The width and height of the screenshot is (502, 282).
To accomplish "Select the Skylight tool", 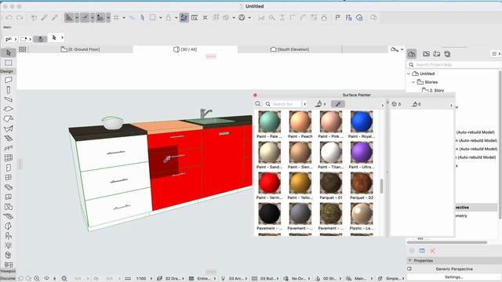I will pos(9,187).
